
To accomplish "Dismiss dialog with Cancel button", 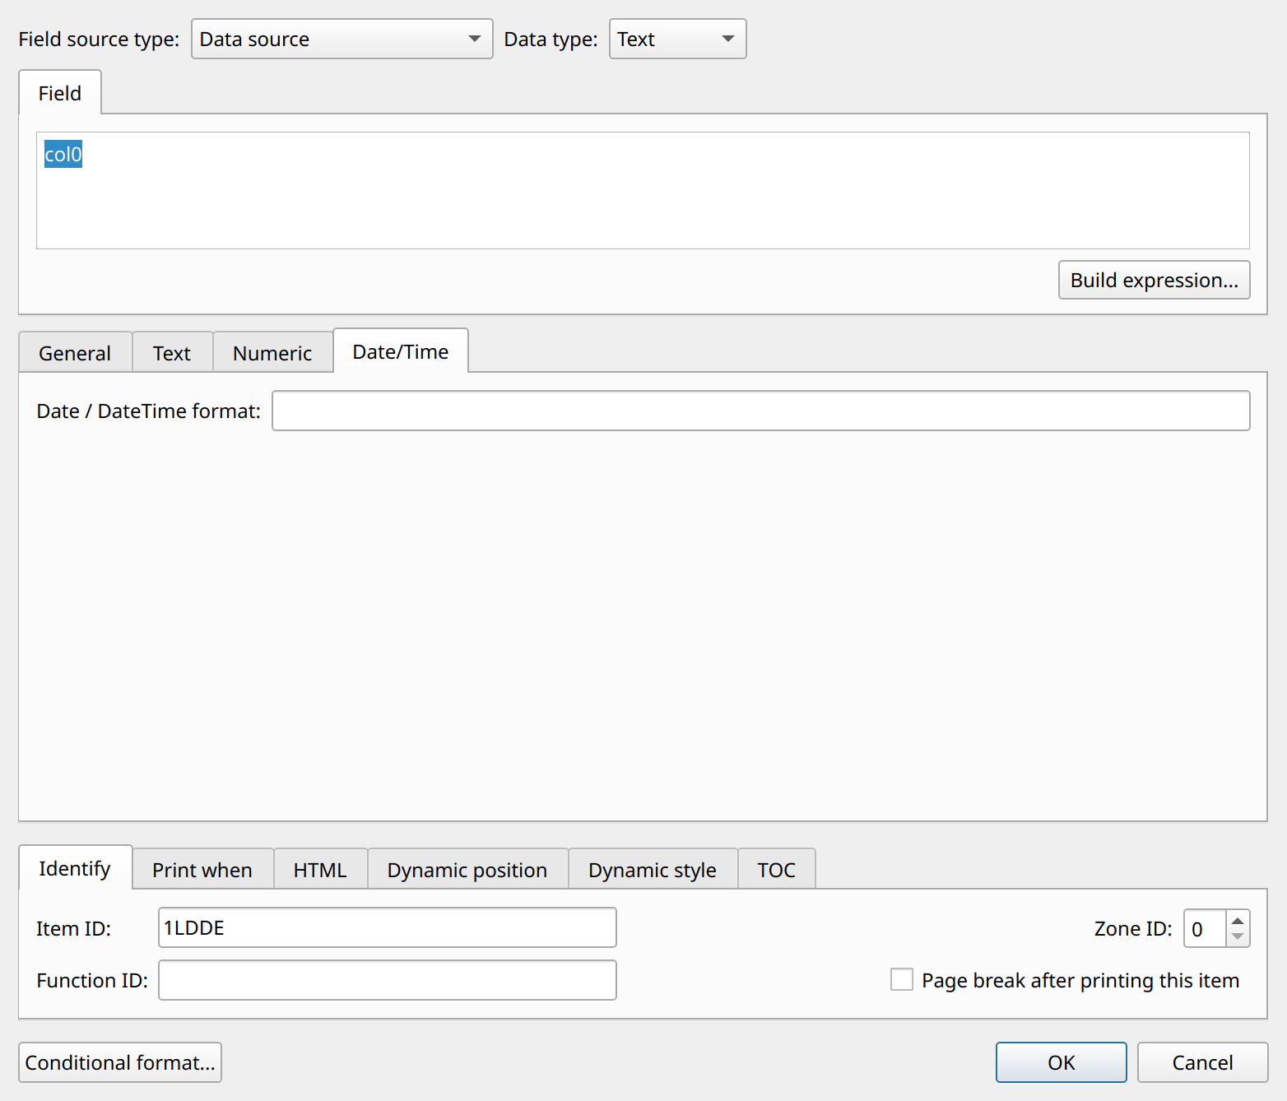I will (x=1202, y=1062).
